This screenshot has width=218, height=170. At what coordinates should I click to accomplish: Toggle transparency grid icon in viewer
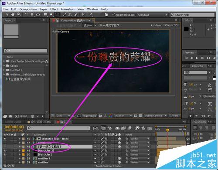point(140,116)
